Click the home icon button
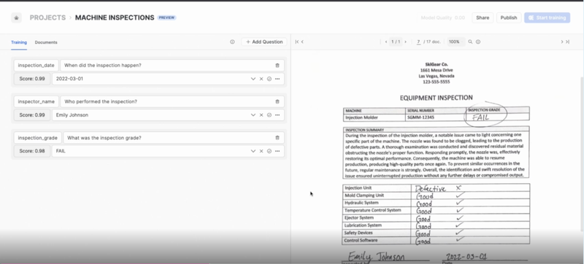 pyautogui.click(x=16, y=18)
